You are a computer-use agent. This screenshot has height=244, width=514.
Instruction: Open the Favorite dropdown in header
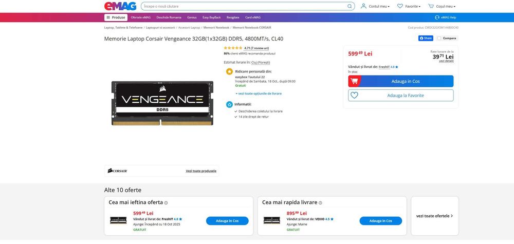pos(413,6)
